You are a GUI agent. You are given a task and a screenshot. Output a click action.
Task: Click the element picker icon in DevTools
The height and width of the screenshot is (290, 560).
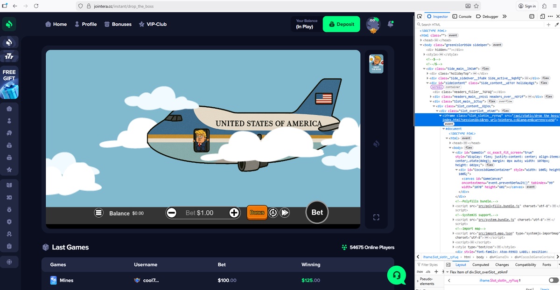tap(420, 16)
